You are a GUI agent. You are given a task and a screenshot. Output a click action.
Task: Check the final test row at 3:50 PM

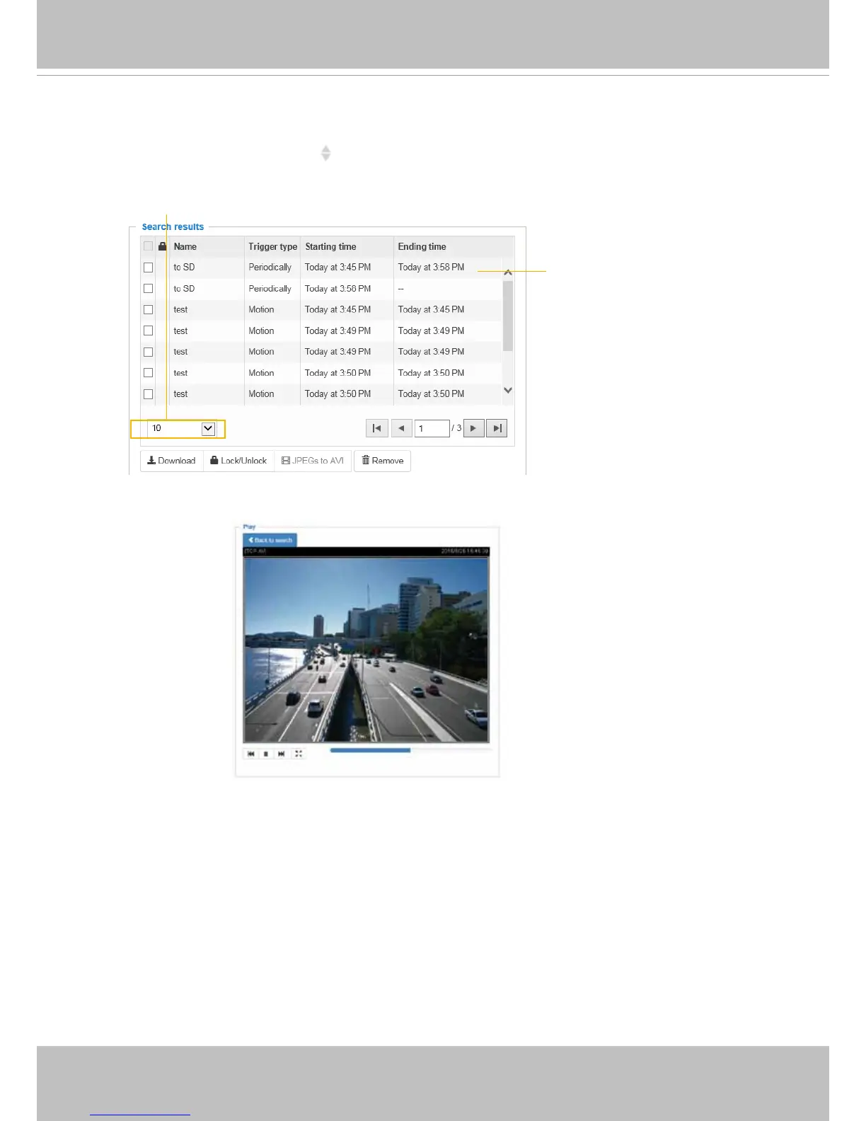(148, 394)
